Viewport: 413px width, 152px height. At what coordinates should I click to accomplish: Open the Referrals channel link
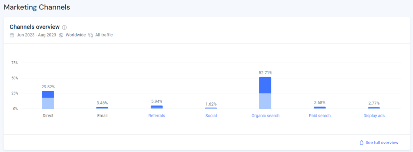(157, 116)
